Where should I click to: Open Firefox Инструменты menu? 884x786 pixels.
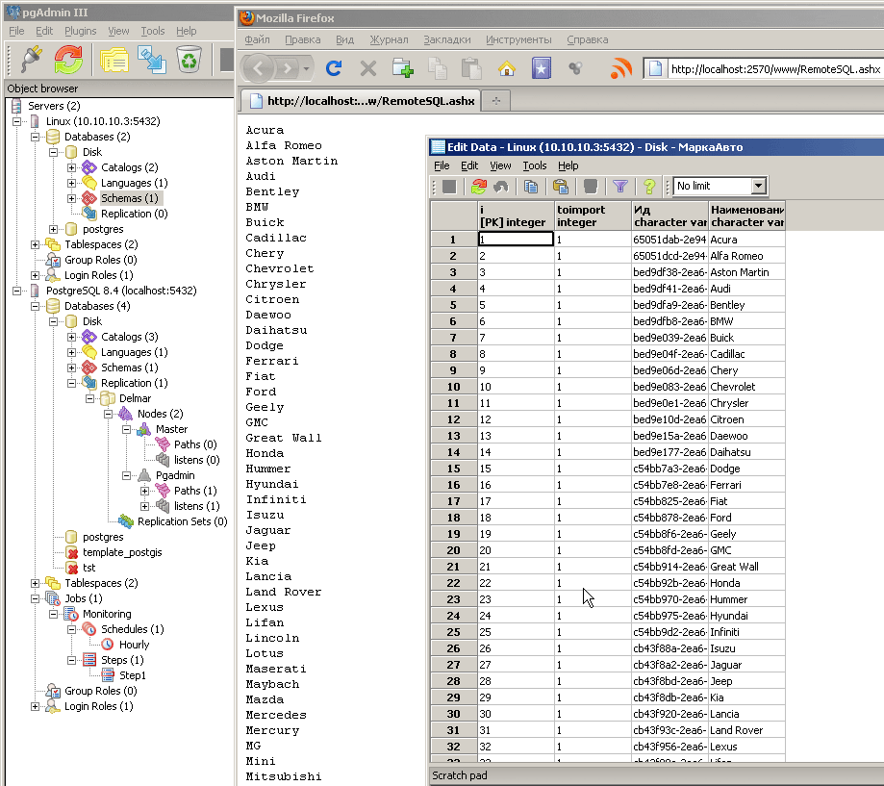[518, 39]
